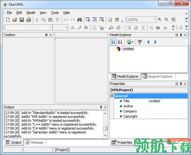
Task: Close the Toolbox panel
Action: point(51,35)
